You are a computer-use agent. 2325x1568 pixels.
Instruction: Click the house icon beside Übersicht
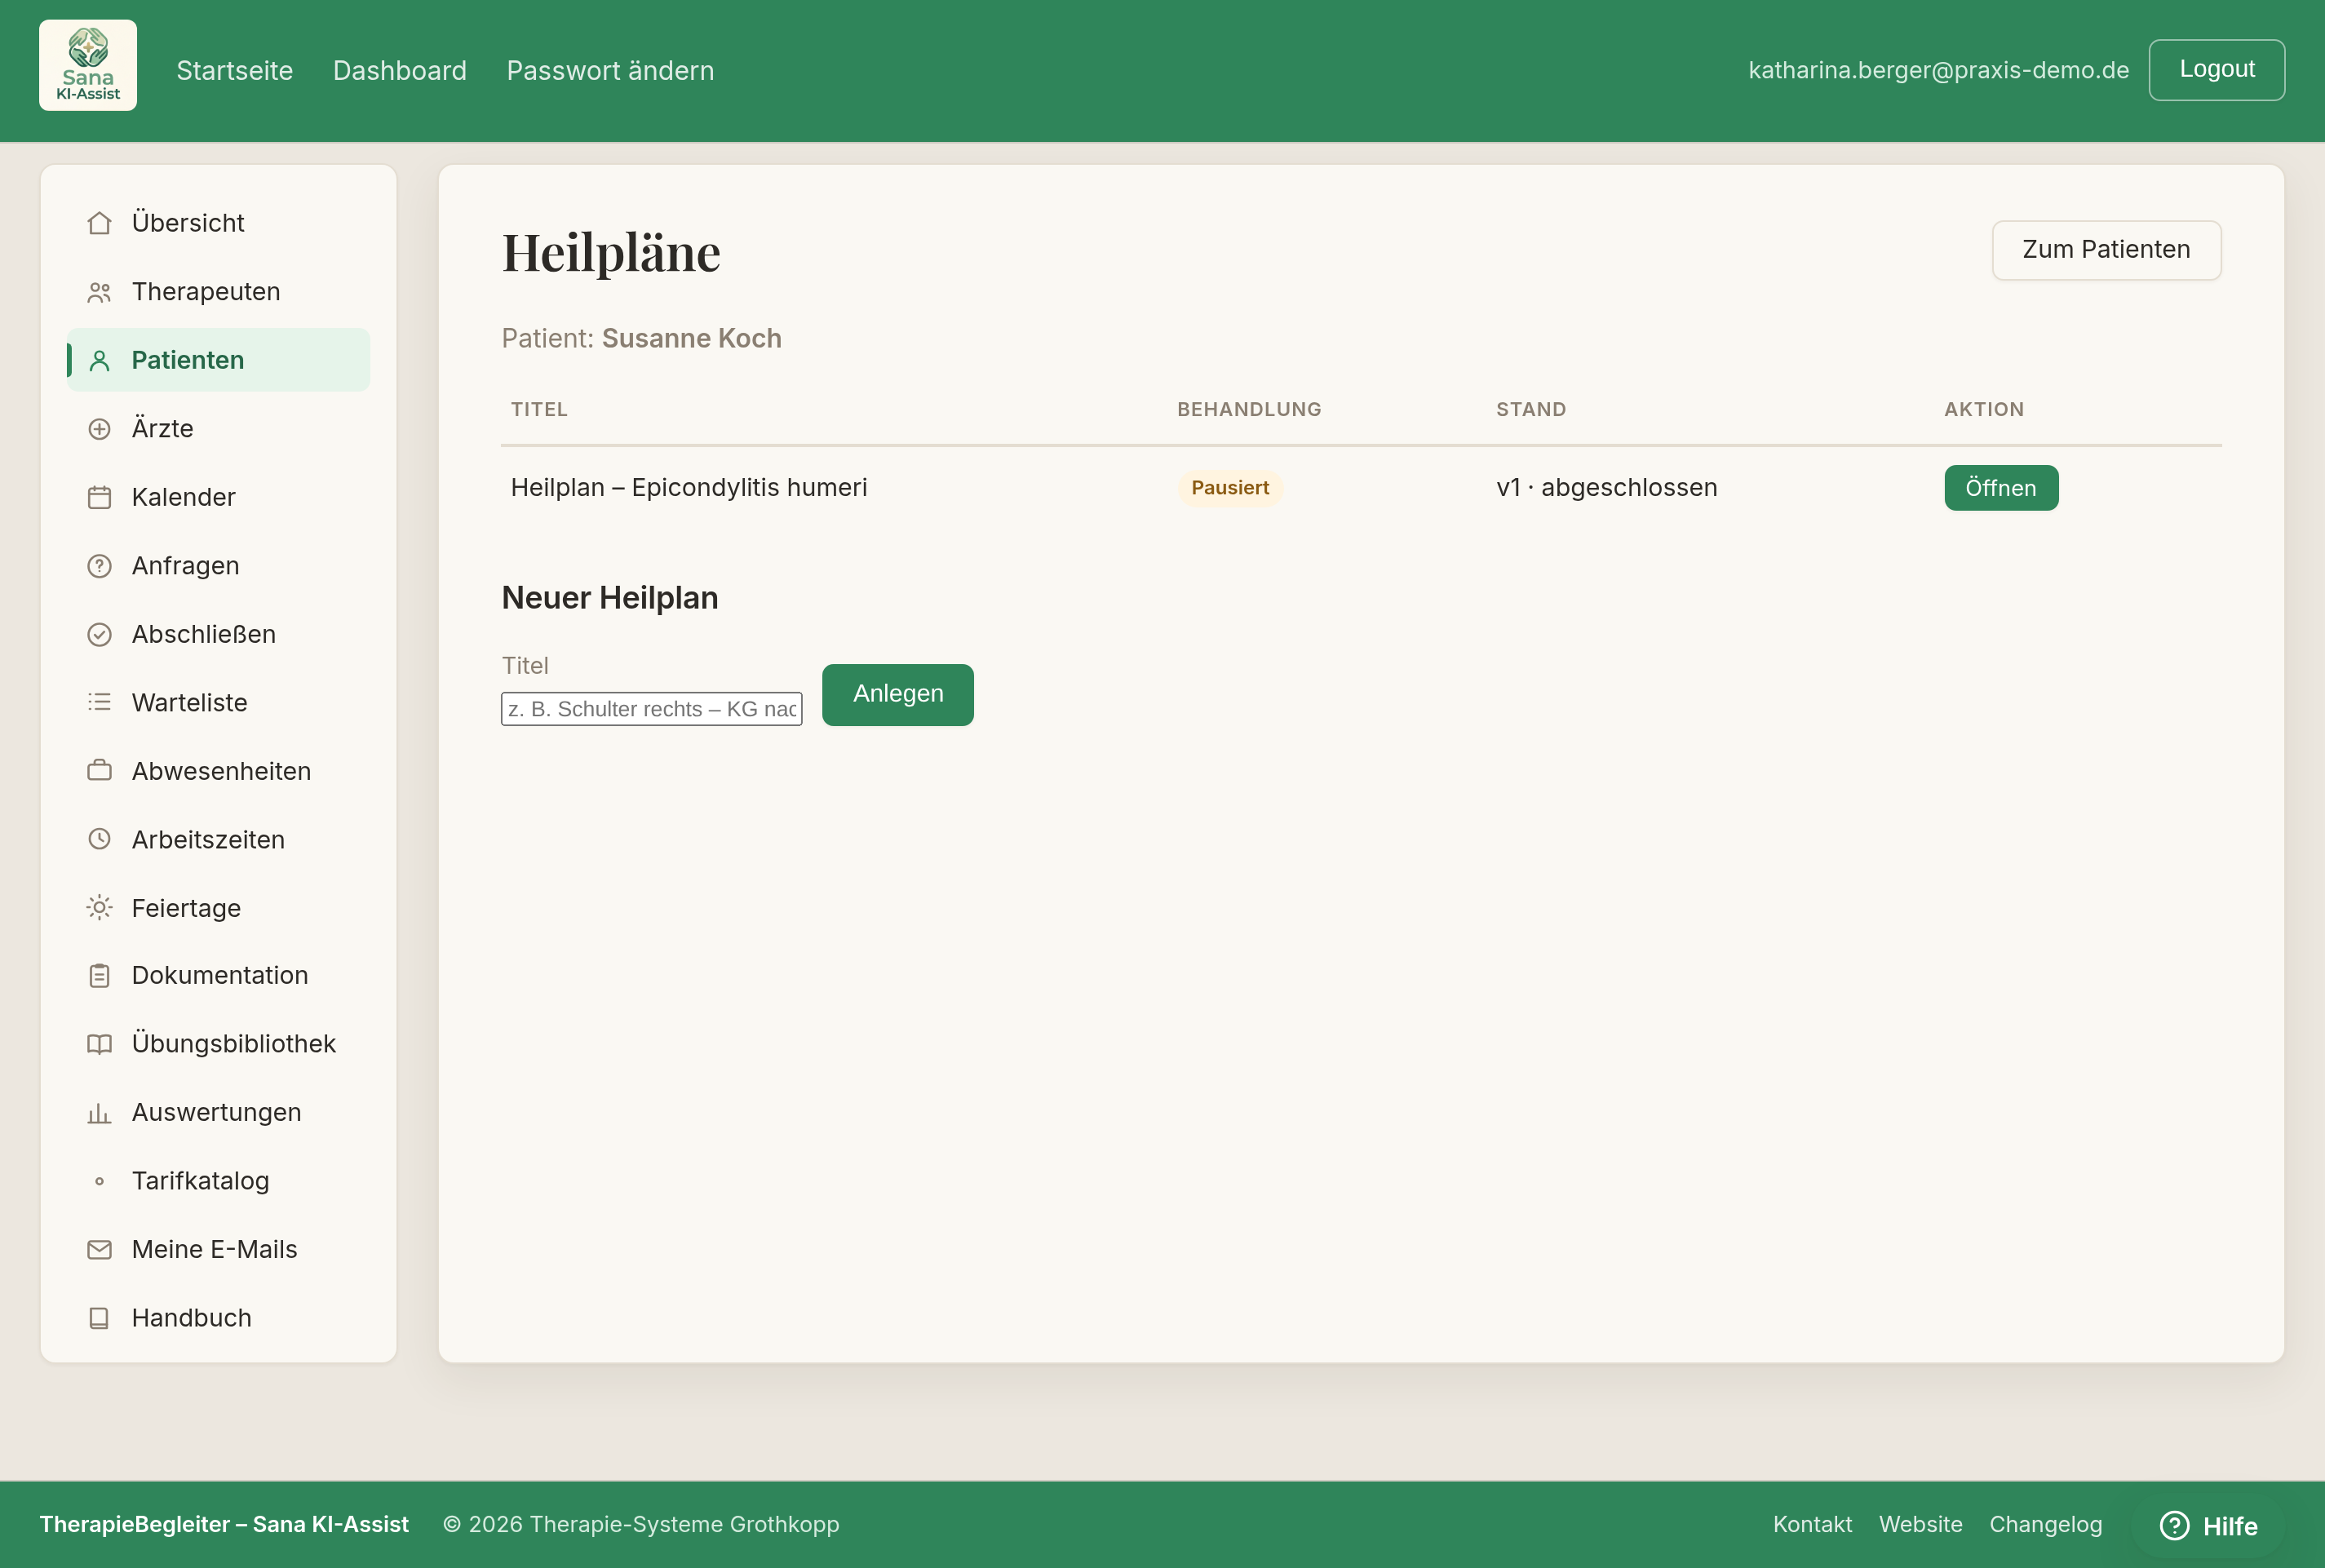coord(99,223)
